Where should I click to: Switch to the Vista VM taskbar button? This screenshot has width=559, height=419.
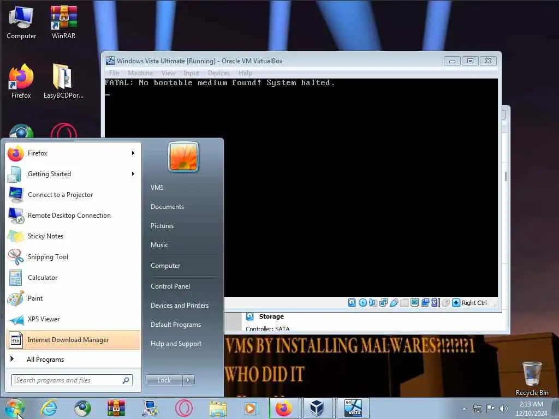tap(353, 408)
